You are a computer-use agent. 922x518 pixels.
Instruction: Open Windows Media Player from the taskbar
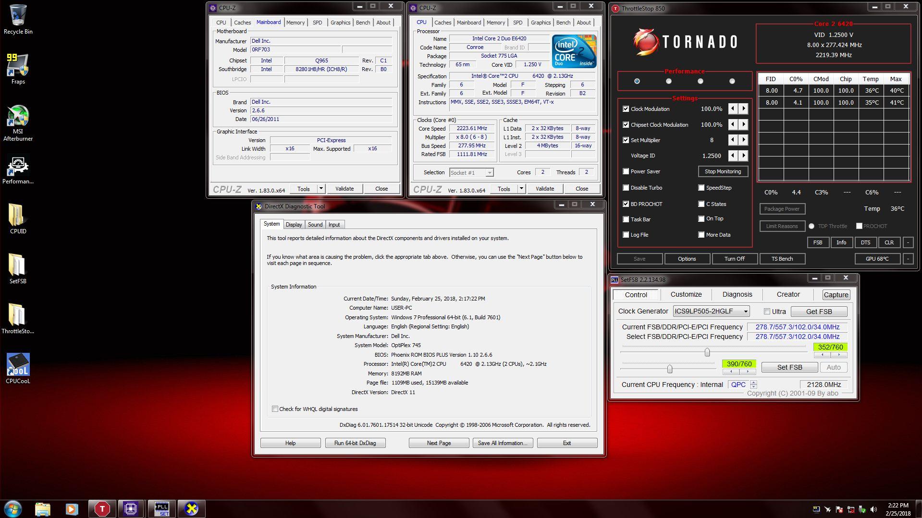(72, 509)
